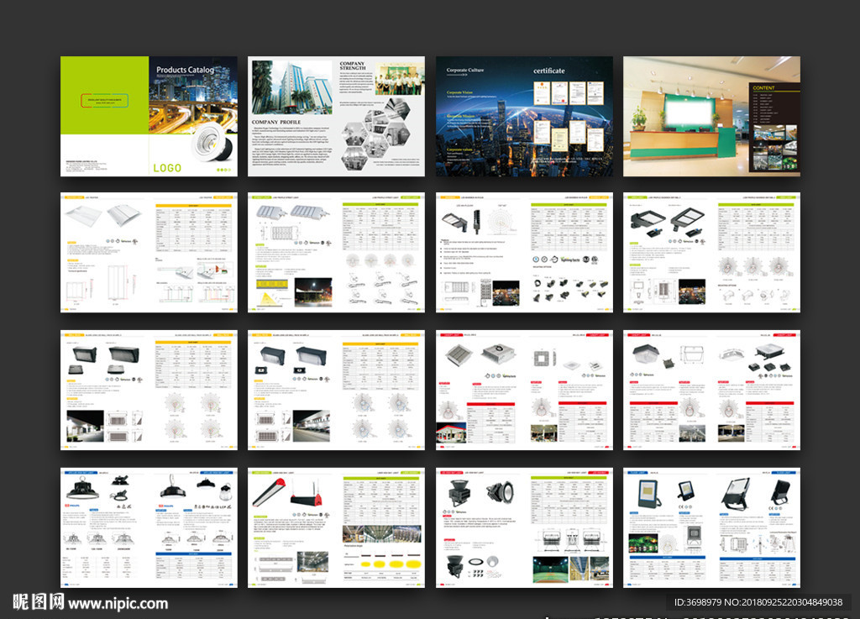Select the white LED troffer panel spread
The height and width of the screenshot is (619, 860).
(x=149, y=253)
